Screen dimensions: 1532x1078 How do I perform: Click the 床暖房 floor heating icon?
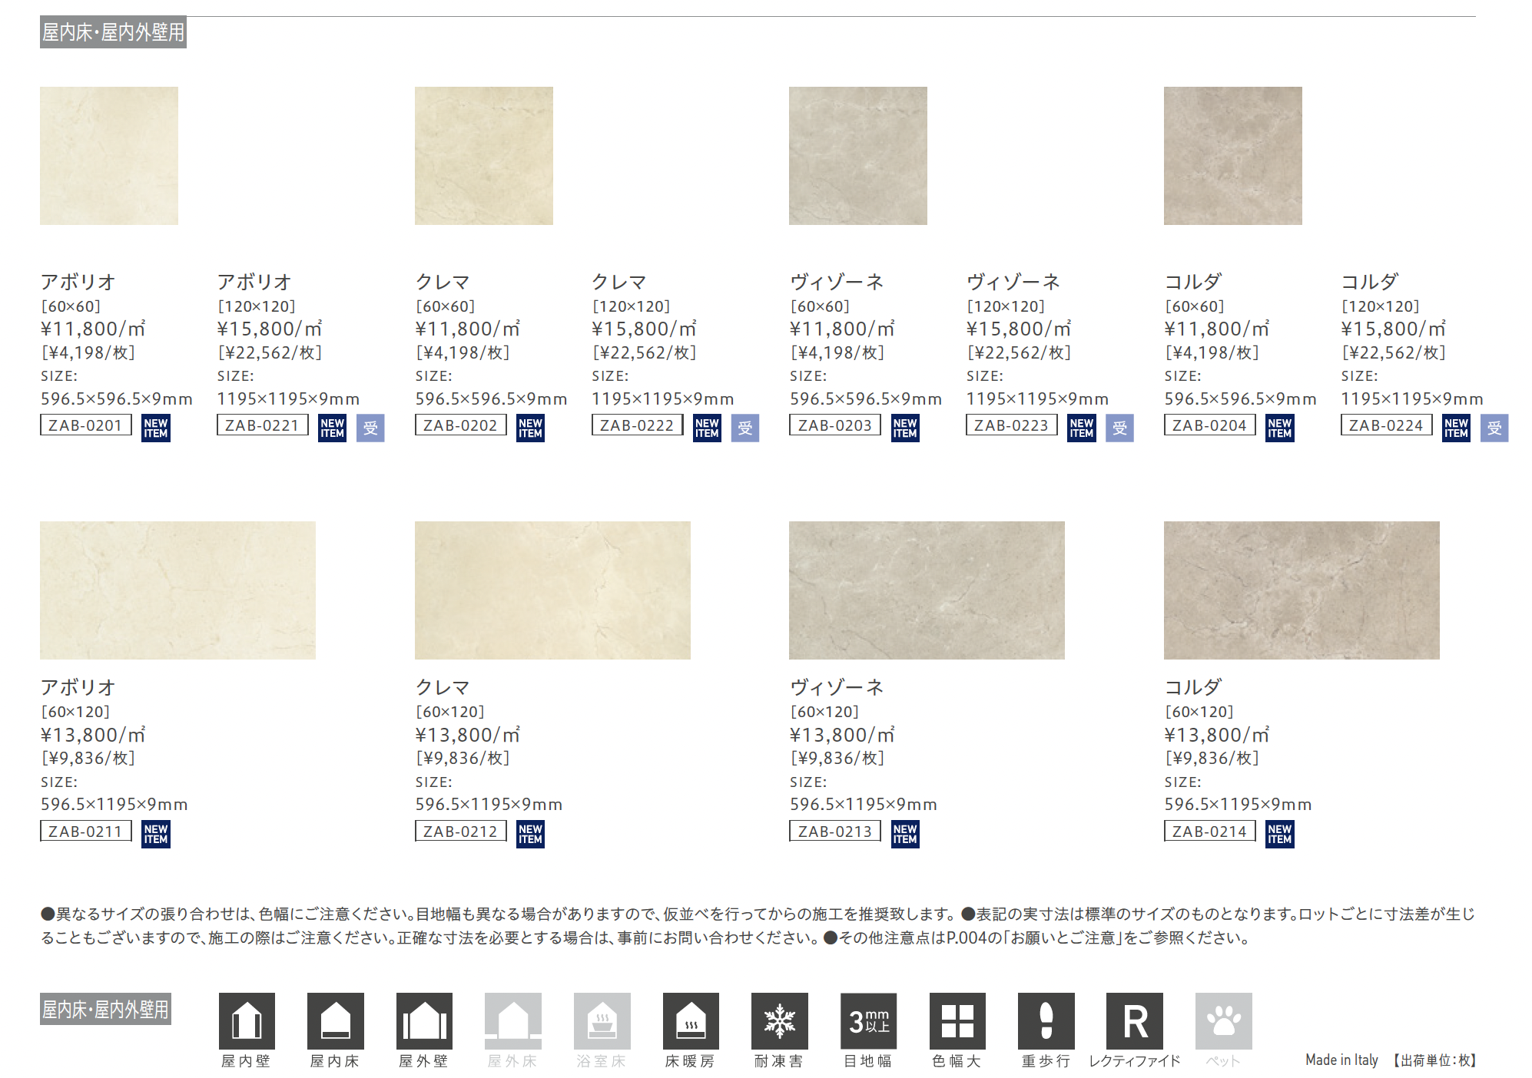coord(691,1020)
